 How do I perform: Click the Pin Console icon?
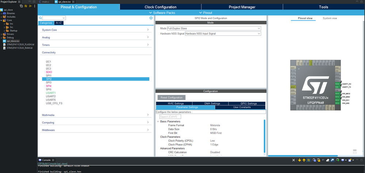[338, 160]
